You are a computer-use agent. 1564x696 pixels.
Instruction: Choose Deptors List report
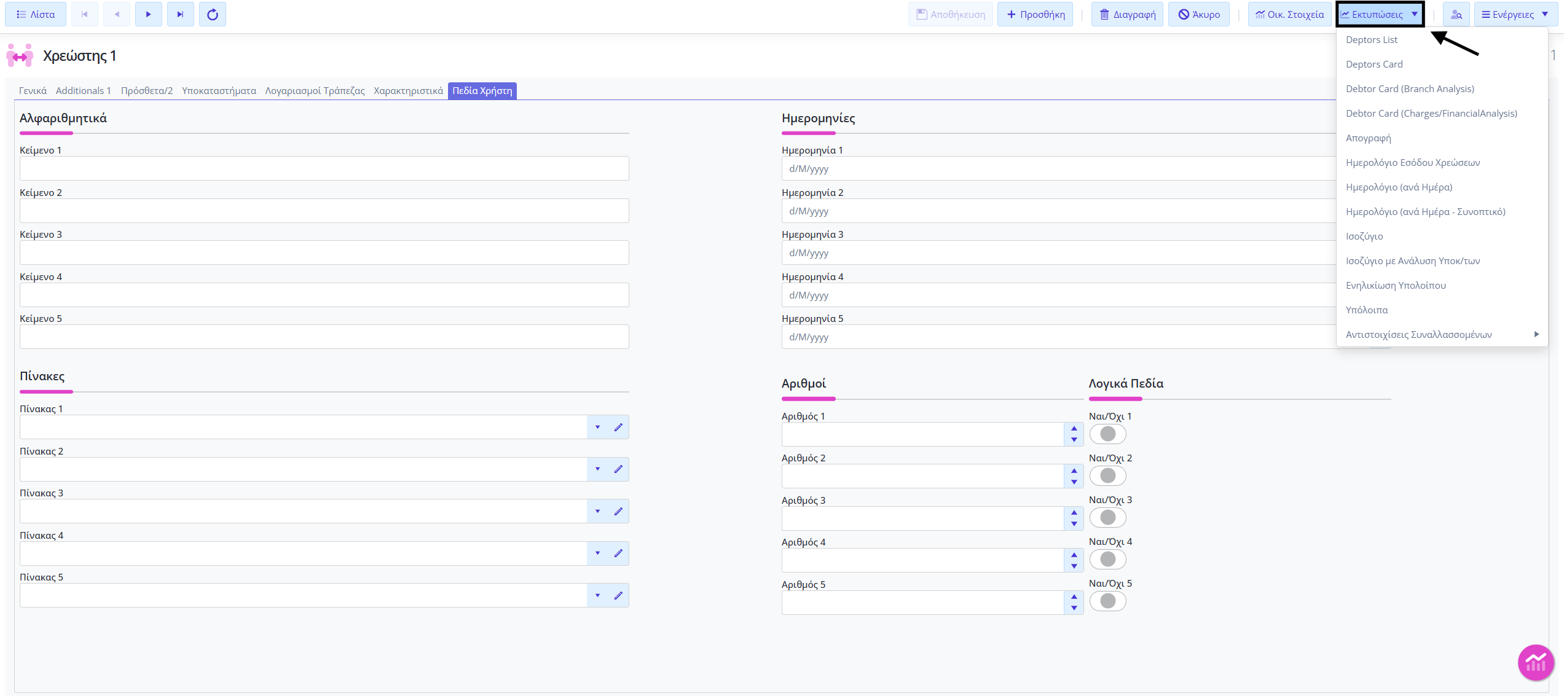[1442, 40]
